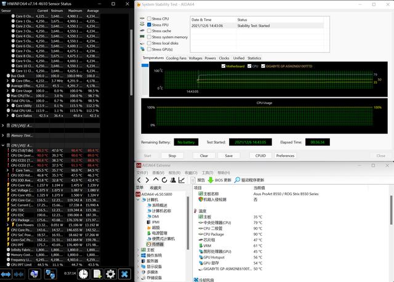
Task: Click HWiNFO collapse columns arrows icon
Action: point(19,274)
